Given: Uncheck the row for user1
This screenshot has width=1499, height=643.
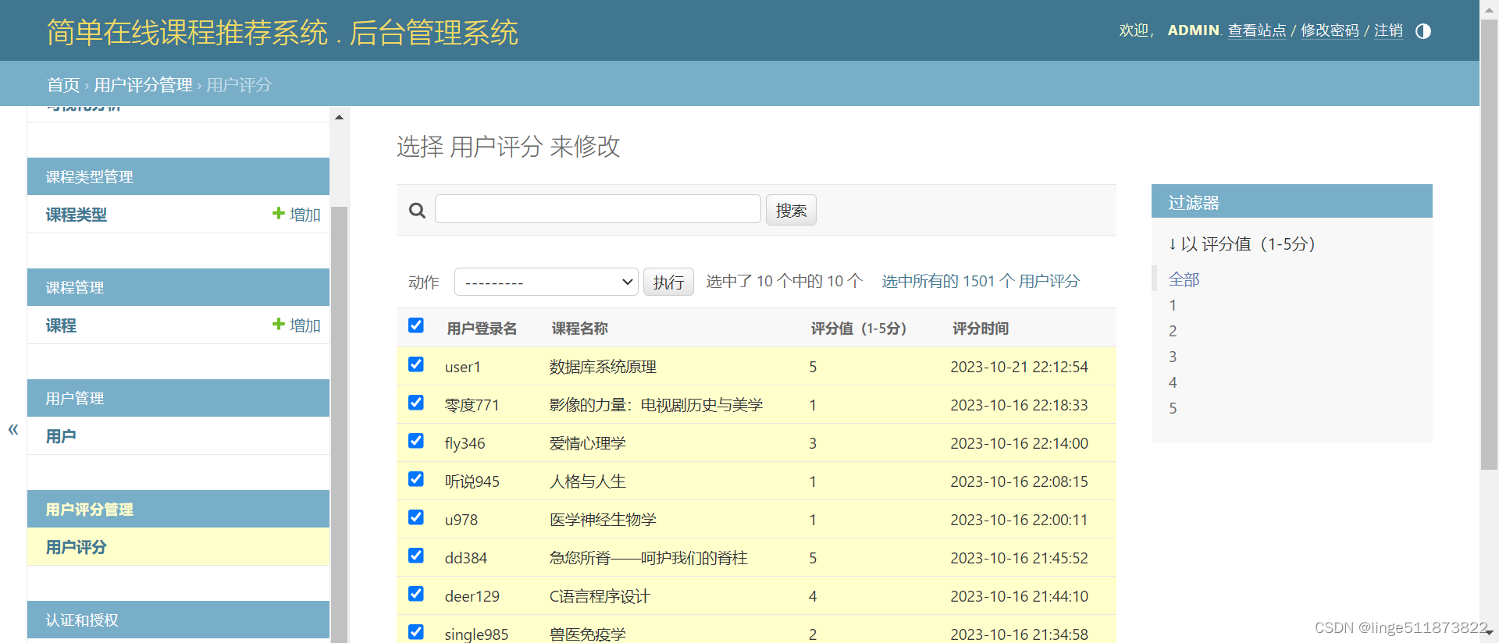Looking at the screenshot, I should pos(416,364).
